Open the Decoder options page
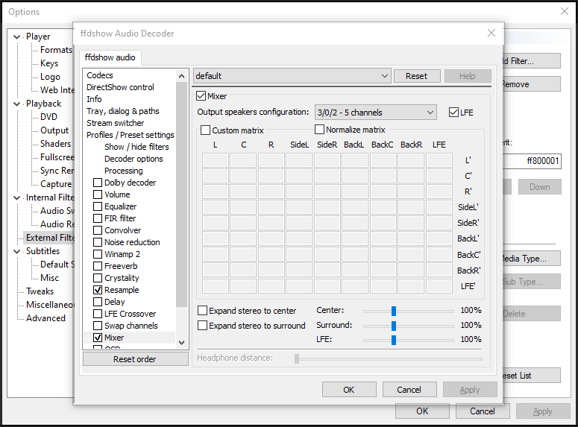This screenshot has width=578, height=427. point(133,159)
